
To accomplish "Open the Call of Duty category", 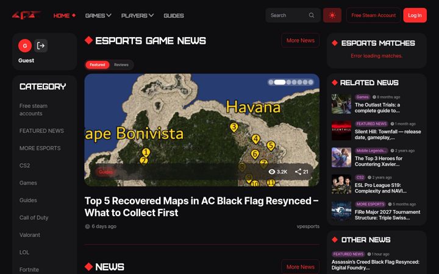I will point(34,217).
